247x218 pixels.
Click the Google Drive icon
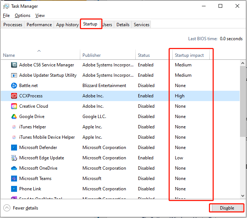pyautogui.click(x=14, y=117)
